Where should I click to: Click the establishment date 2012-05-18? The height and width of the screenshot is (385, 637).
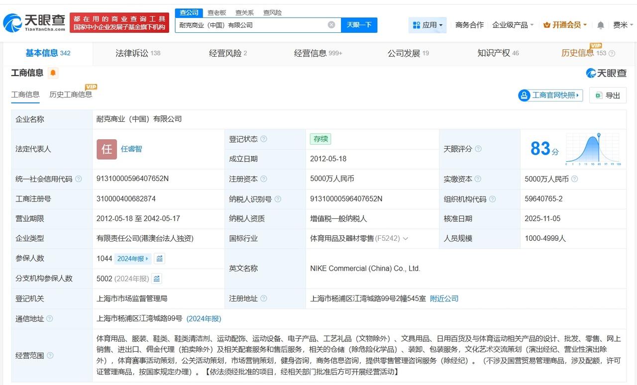(x=328, y=159)
